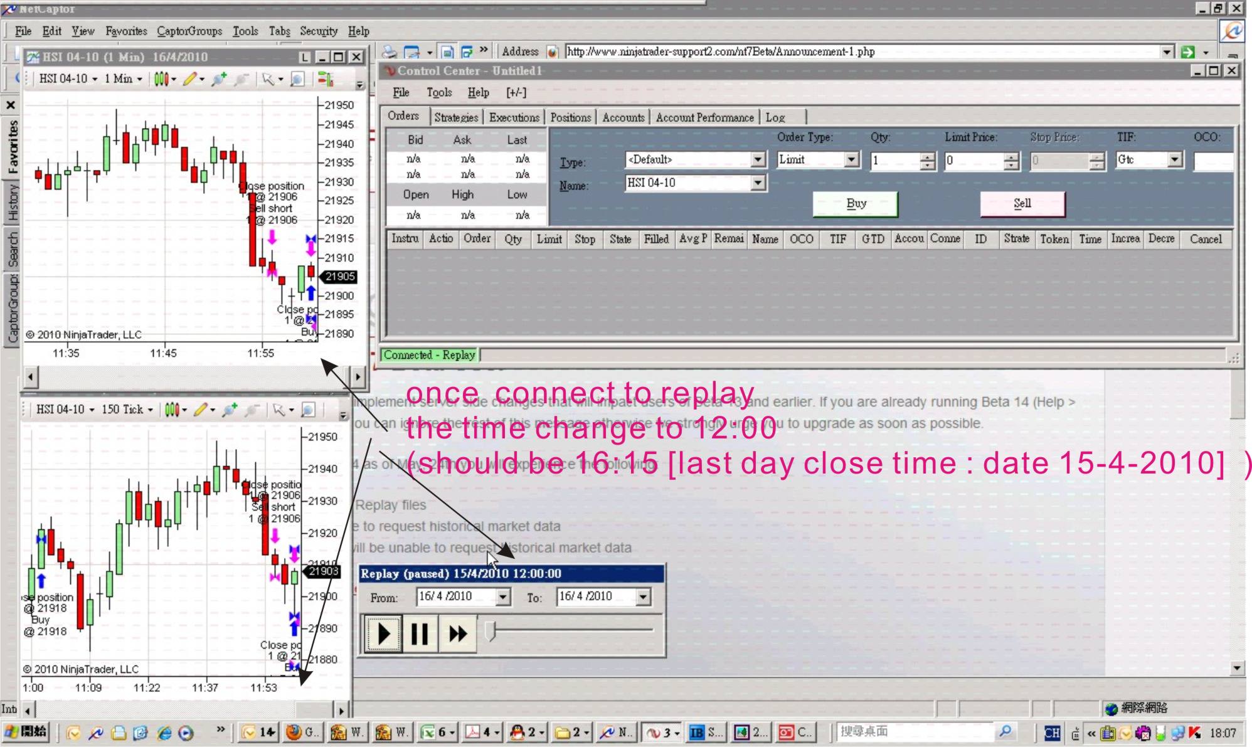Select cursor pointer tool in 150 Tick chart
The image size is (1252, 747).
279,410
